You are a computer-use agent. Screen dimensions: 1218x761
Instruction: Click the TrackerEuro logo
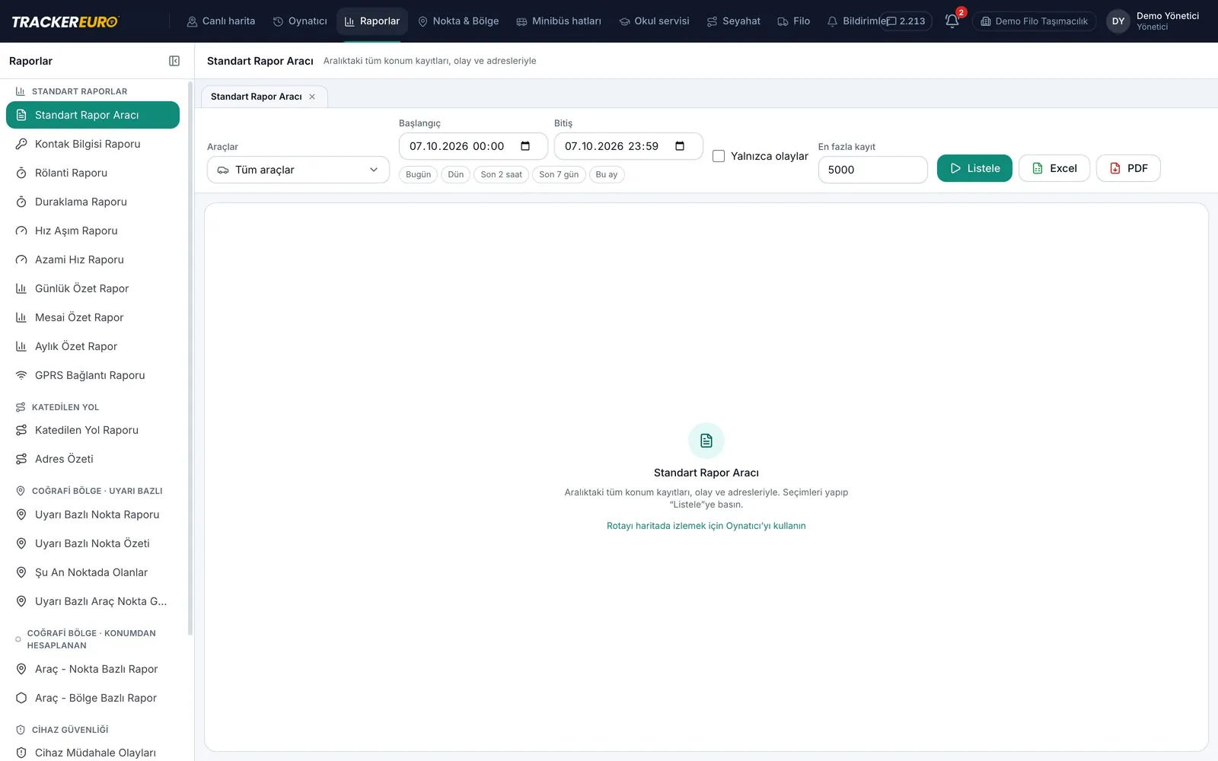coord(65,21)
